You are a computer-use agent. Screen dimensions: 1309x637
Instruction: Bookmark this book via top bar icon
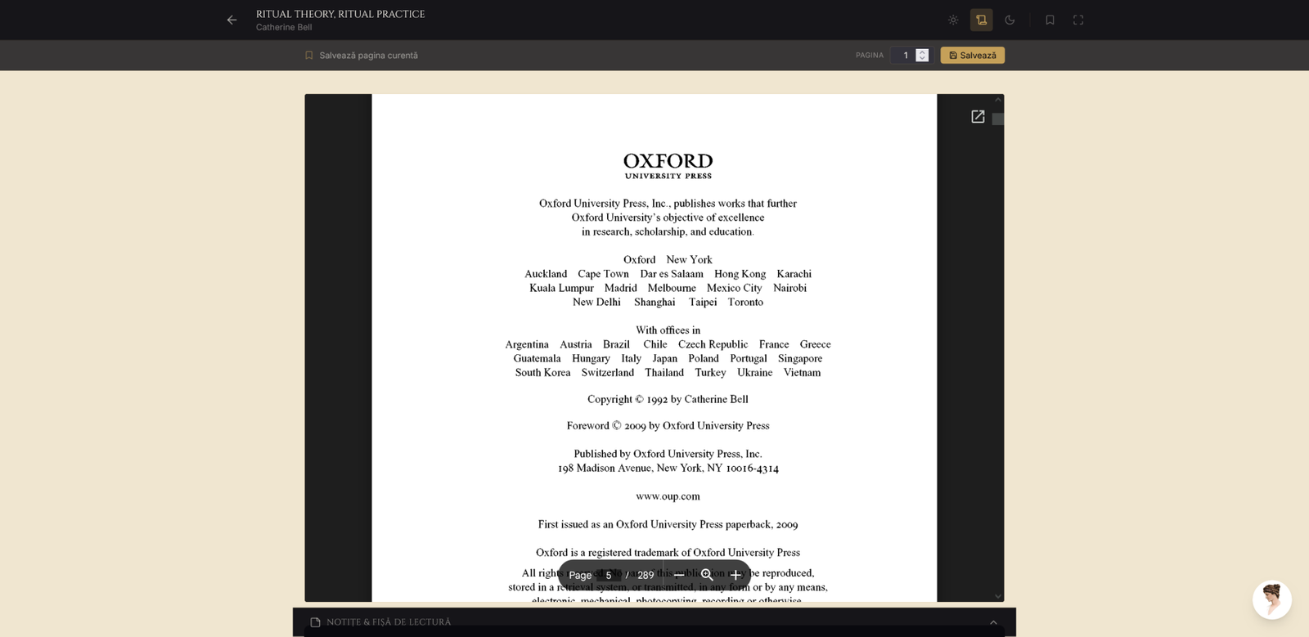(1050, 20)
